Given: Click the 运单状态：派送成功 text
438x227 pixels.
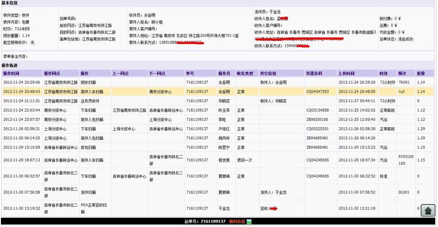Looking at the screenshot, I should [396, 39].
